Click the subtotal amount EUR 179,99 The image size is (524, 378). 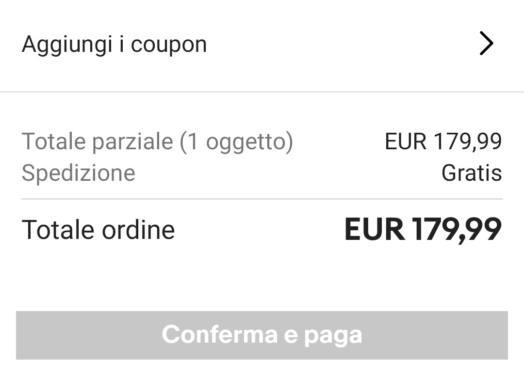click(443, 142)
